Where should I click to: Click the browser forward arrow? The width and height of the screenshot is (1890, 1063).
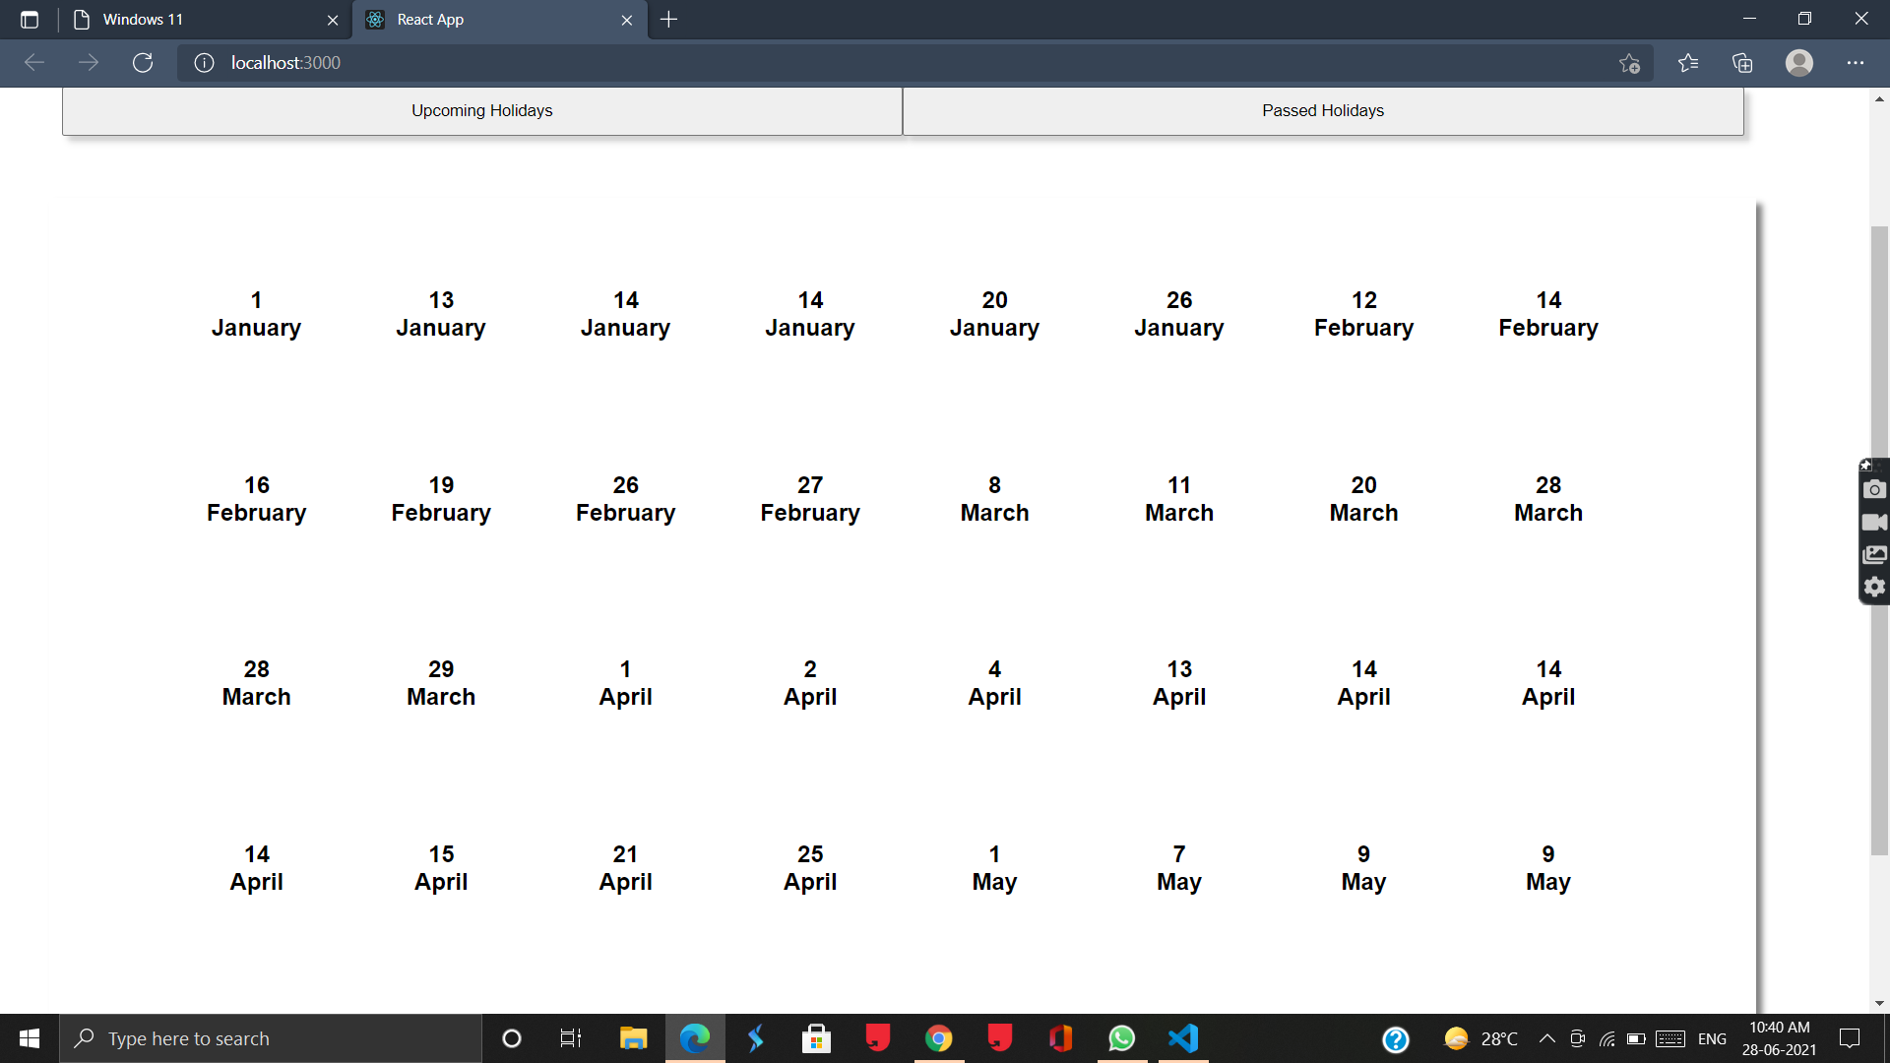click(89, 63)
